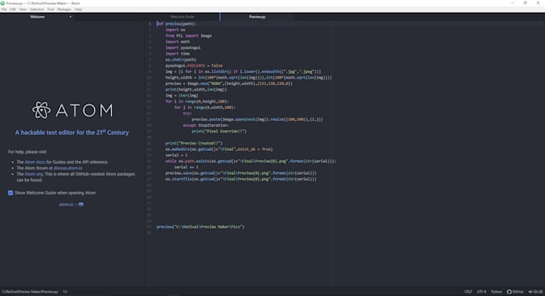Screen dimensions: 545x296
Task: Click the 'import pyautogui' code line
Action: click(183, 47)
